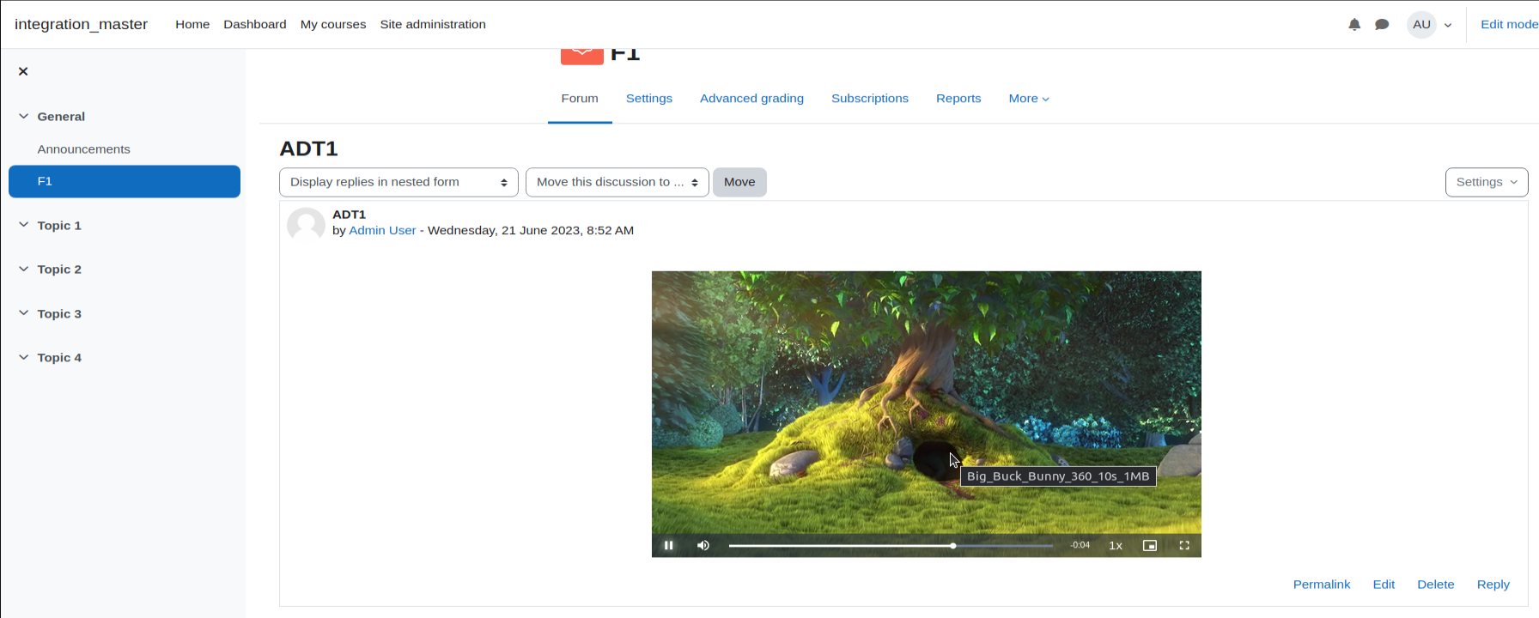Screen dimensions: 1539x618
Task: Open the Subscriptions tab
Action: (870, 98)
